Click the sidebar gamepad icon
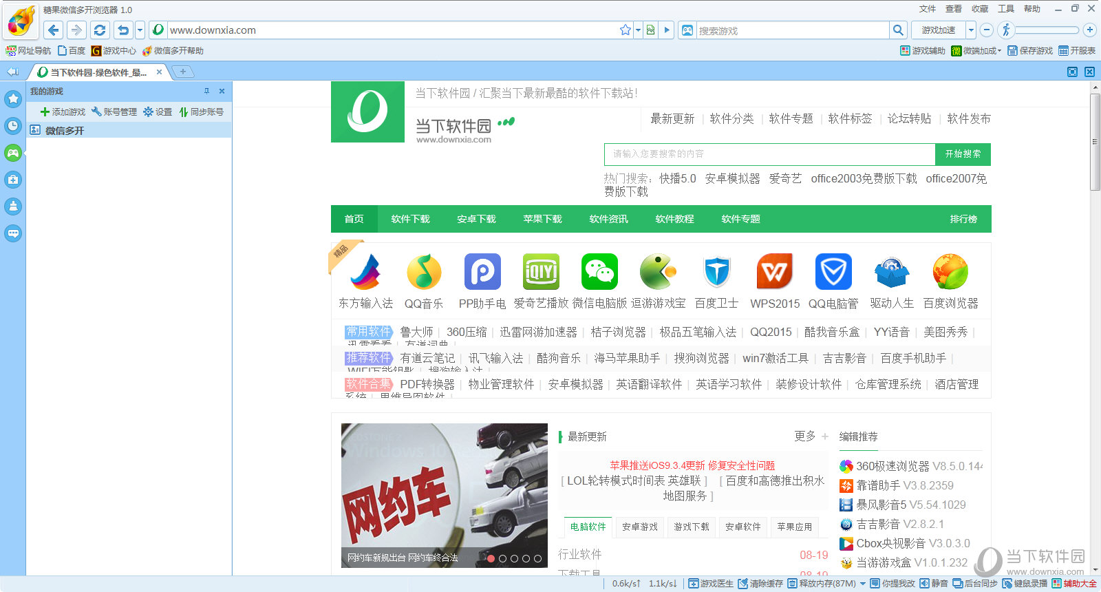This screenshot has width=1101, height=592. click(x=13, y=153)
